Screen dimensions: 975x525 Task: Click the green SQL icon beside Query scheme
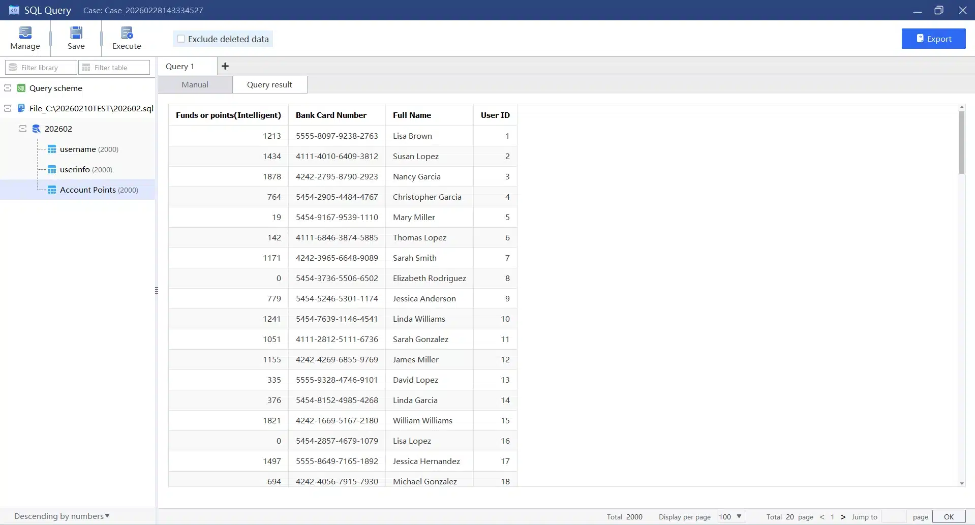[21, 88]
